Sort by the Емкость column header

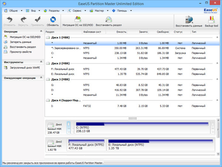point(121,32)
